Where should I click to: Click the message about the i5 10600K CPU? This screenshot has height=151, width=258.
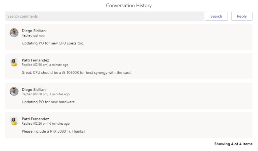(77, 72)
